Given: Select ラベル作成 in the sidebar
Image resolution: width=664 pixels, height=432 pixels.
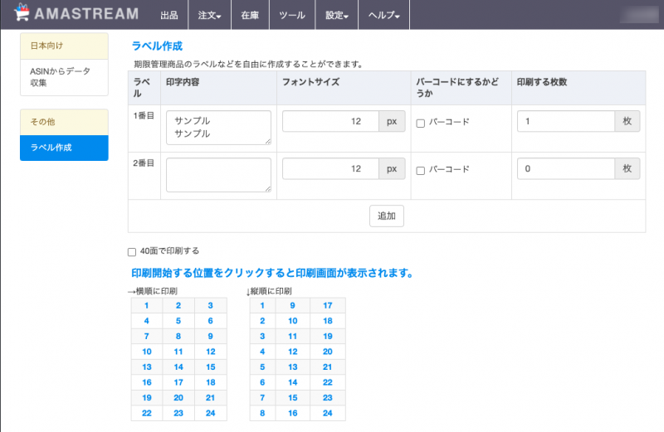Looking at the screenshot, I should [x=64, y=148].
